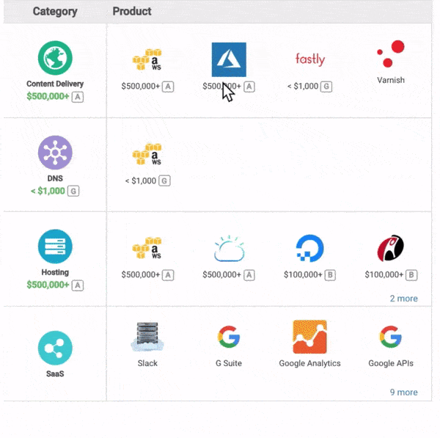The width and height of the screenshot is (440, 438).
Task: Click the green '< $1,000' under DNS
Action: 48,191
